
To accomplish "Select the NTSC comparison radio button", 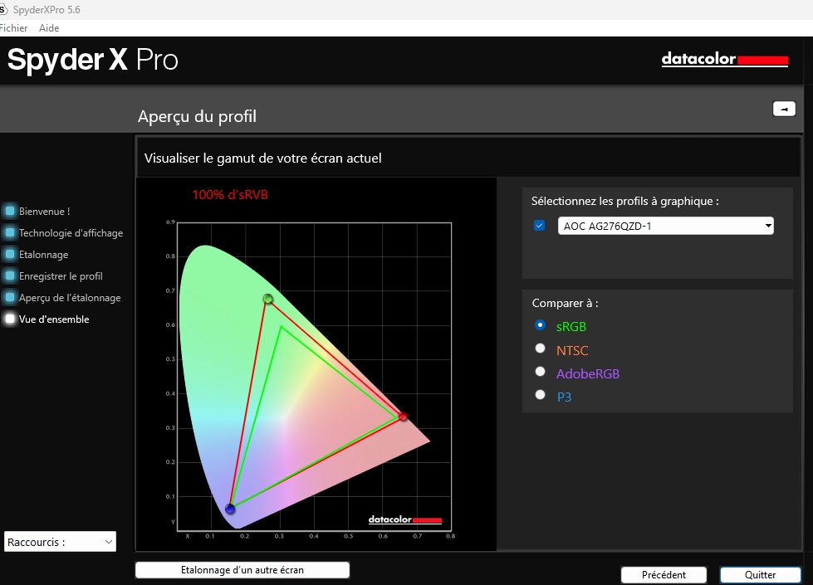I will tap(541, 349).
